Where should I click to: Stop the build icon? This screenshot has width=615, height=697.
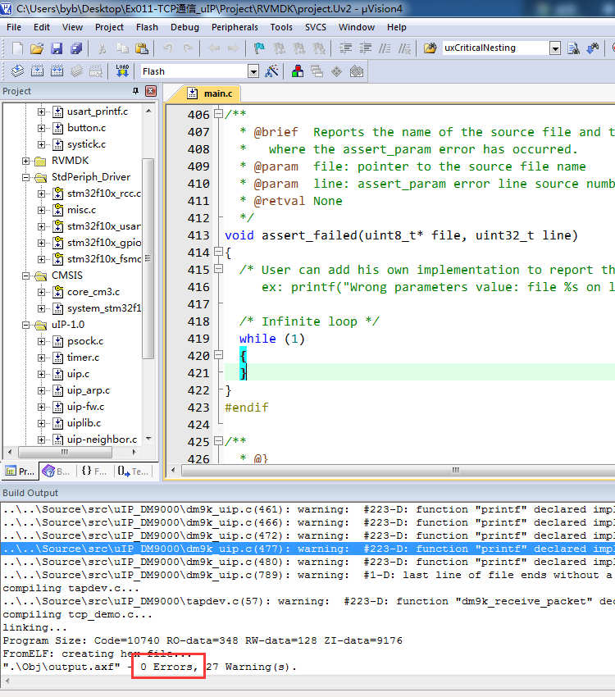(x=96, y=71)
